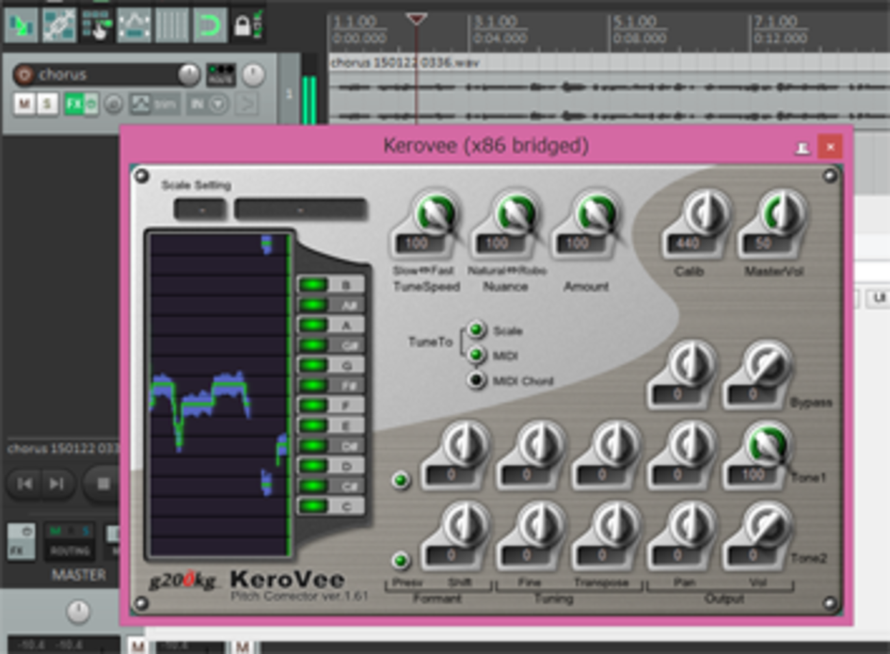890x654 pixels.
Task: Expand the chorus track input dropdown arrow
Action: (218, 104)
